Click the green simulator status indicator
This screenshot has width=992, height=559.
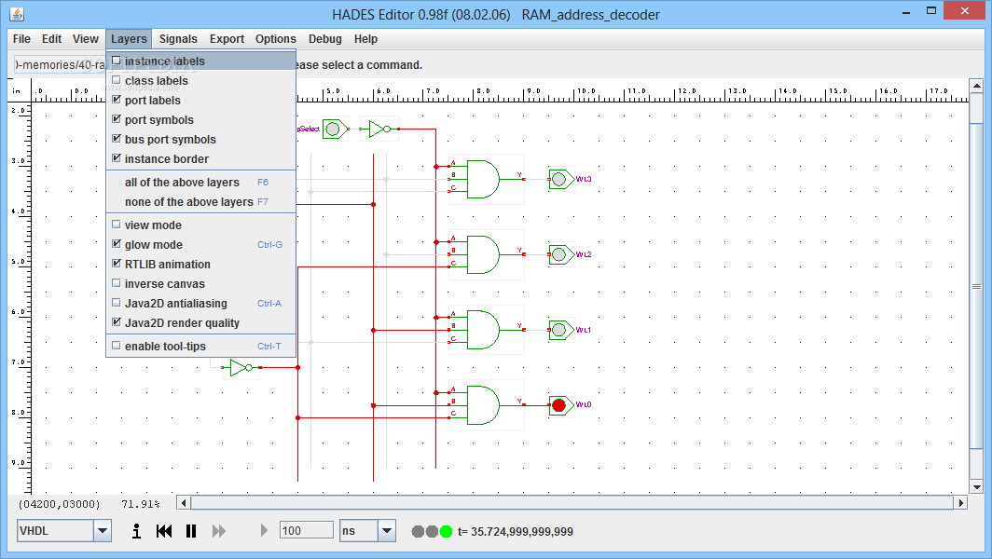[446, 532]
